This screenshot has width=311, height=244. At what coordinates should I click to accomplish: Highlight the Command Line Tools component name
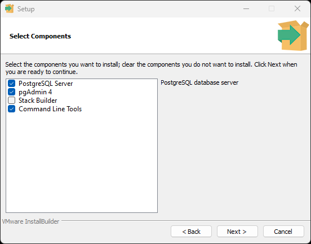50,109
